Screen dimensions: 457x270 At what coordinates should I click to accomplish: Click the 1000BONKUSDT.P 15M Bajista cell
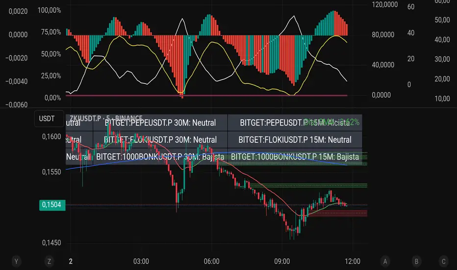click(x=295, y=157)
